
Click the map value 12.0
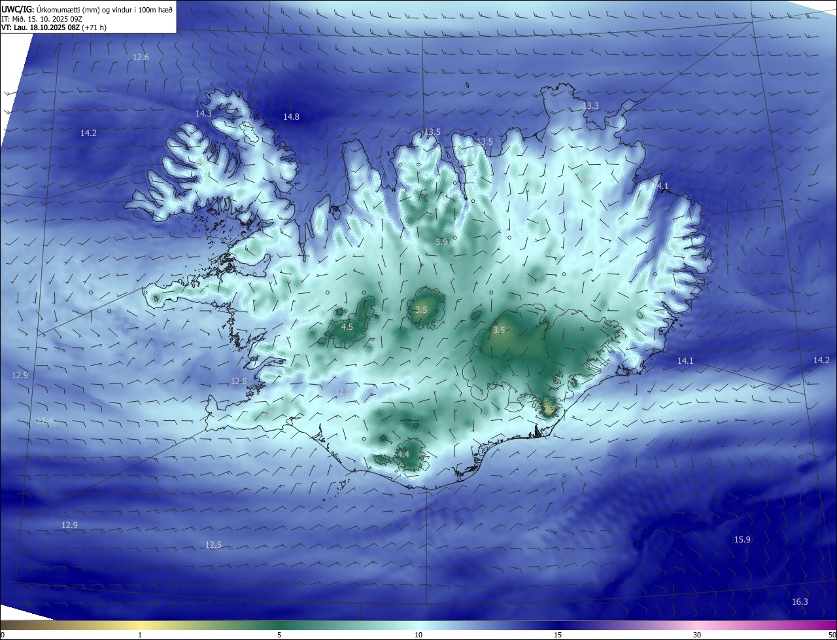[x=343, y=391]
